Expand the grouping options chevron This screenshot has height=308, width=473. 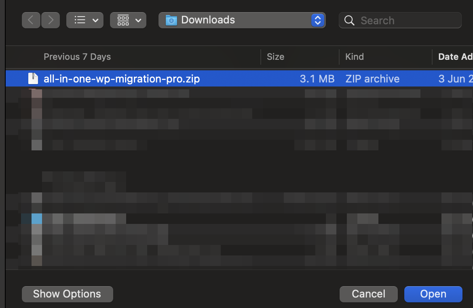tap(138, 20)
